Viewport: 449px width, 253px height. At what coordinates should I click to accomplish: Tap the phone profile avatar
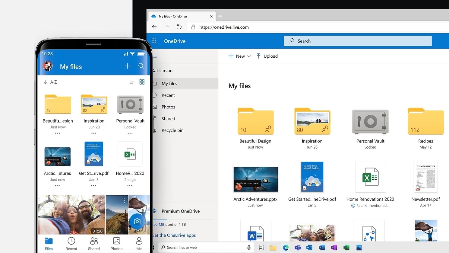tap(47, 66)
